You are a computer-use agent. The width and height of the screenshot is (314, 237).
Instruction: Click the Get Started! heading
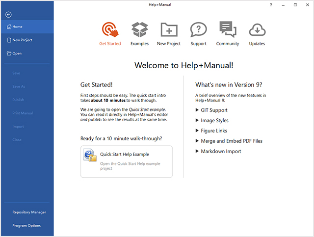[x=96, y=85]
